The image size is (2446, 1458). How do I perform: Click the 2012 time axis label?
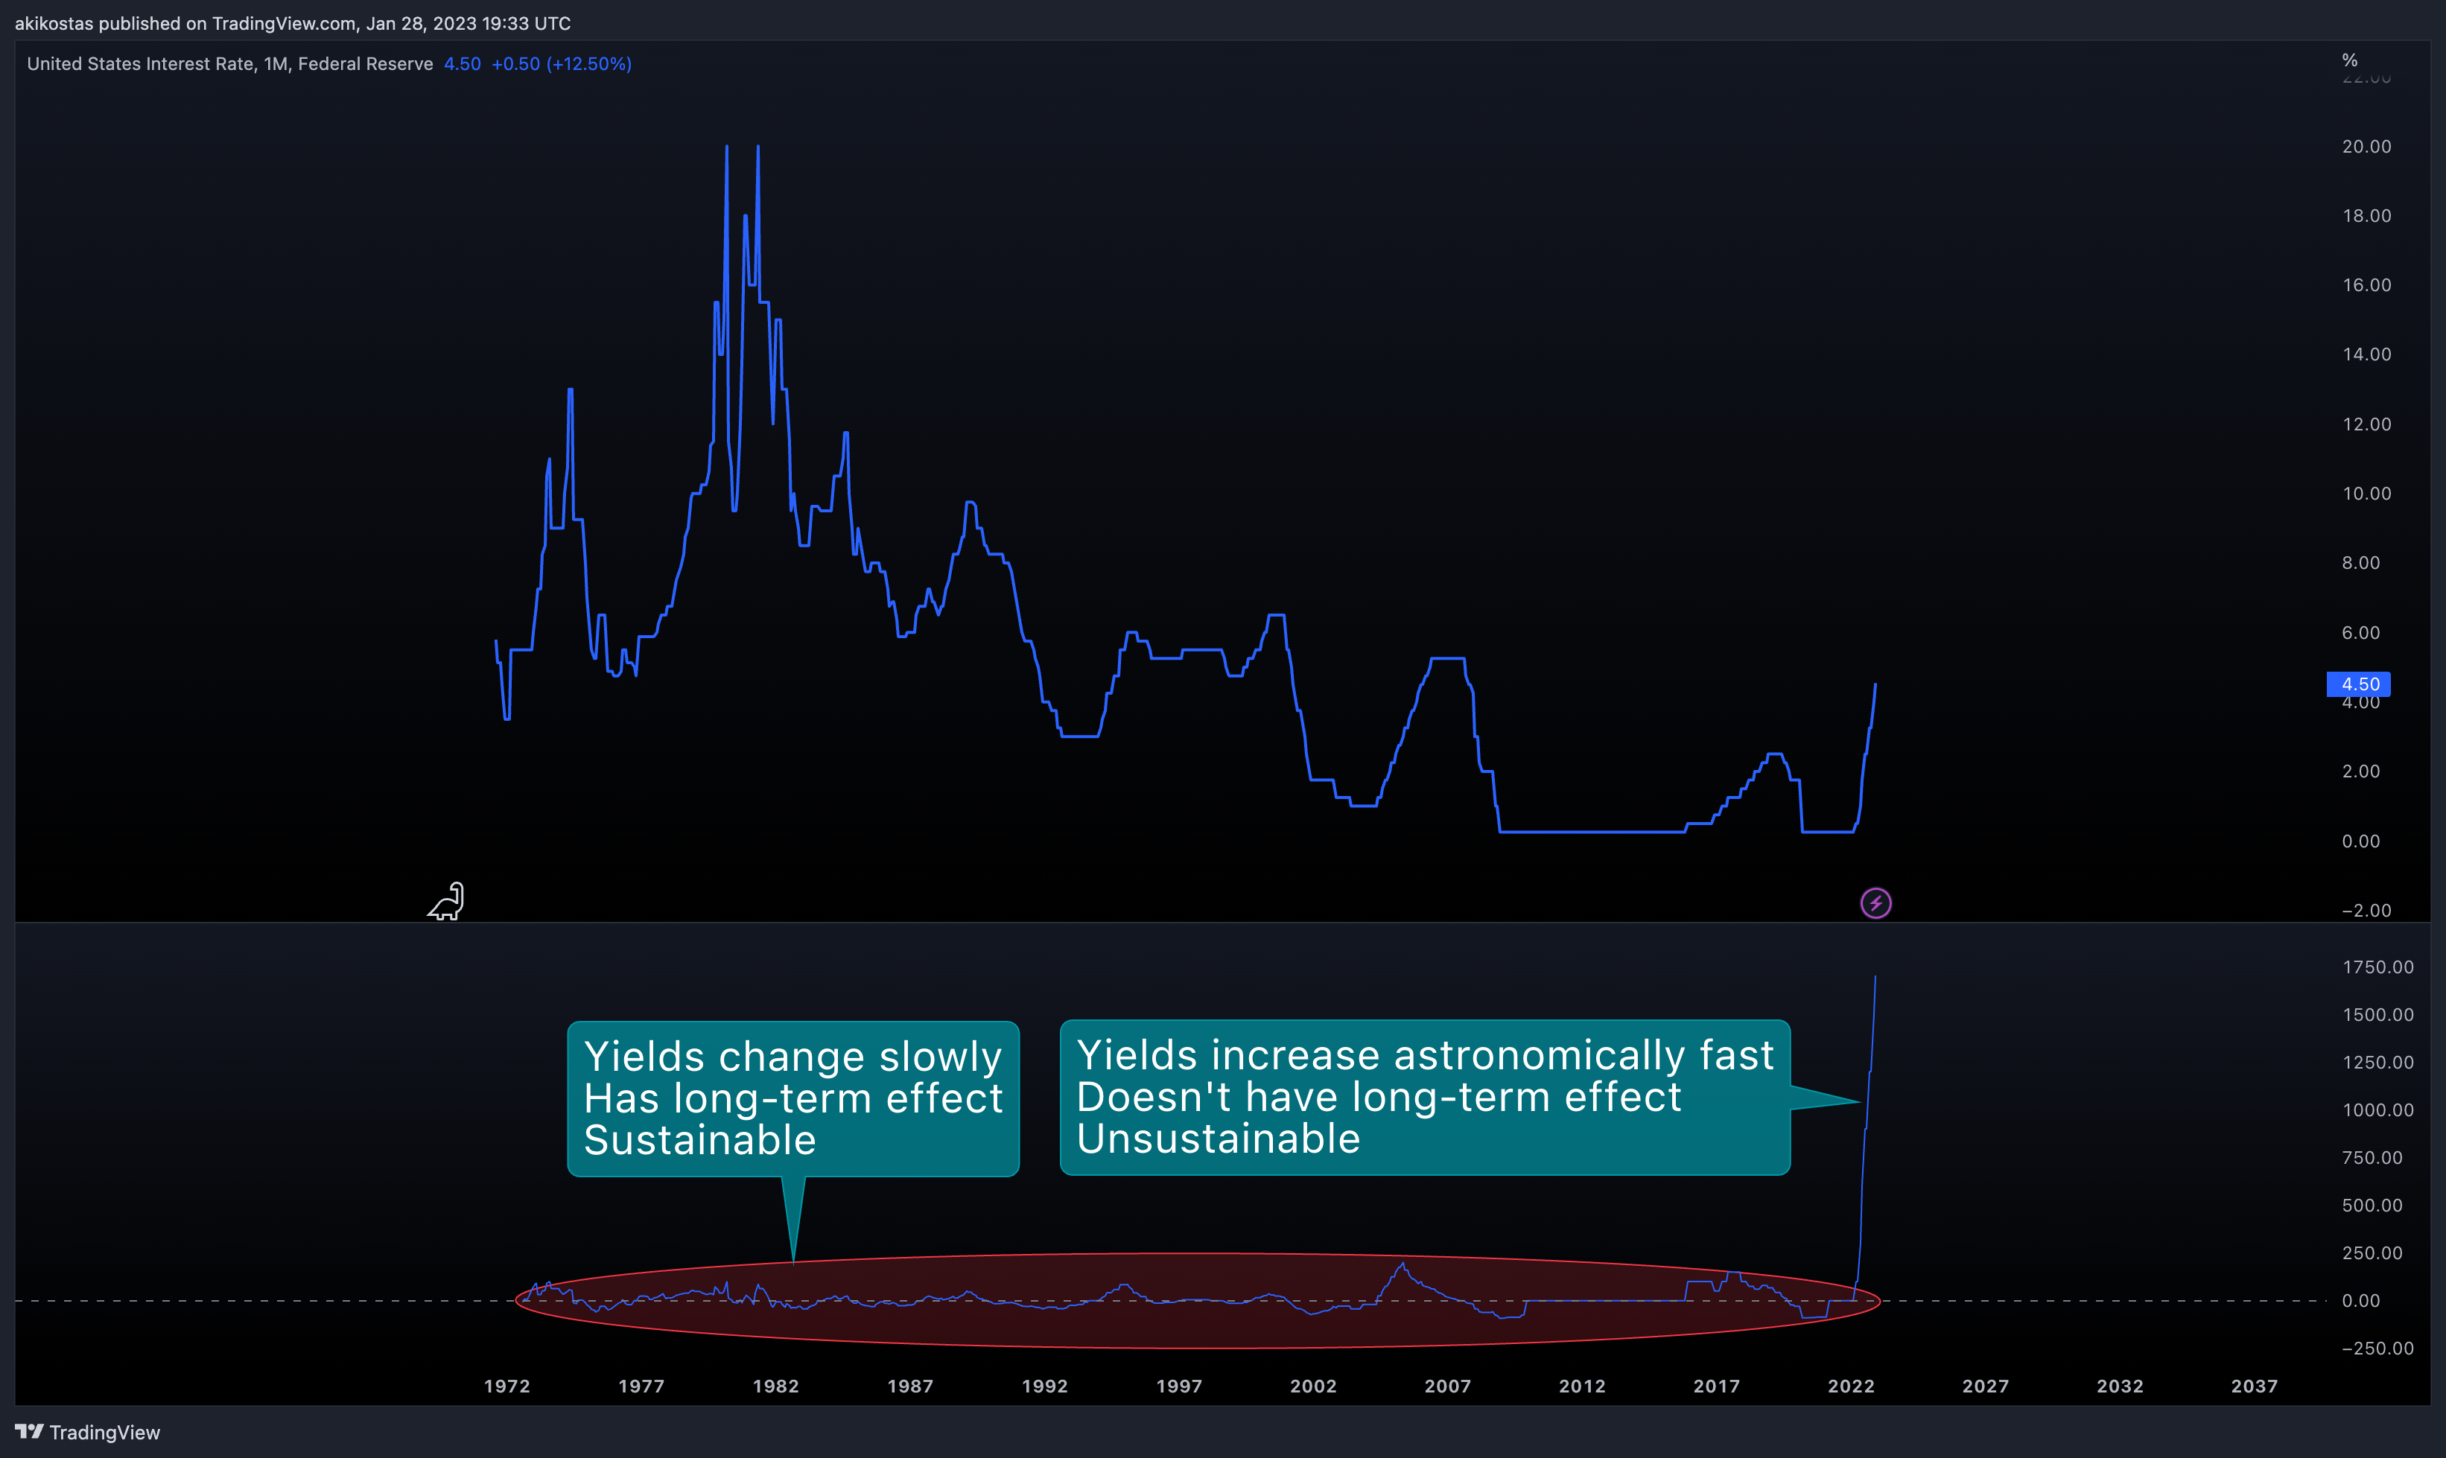click(1582, 1387)
